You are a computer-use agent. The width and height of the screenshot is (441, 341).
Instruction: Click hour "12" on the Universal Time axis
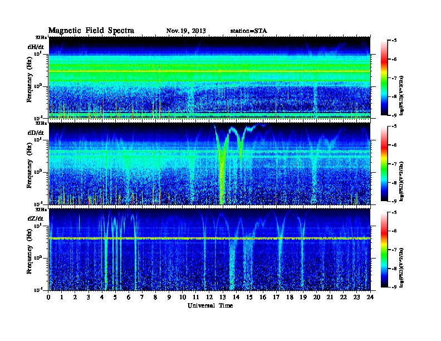point(209,297)
